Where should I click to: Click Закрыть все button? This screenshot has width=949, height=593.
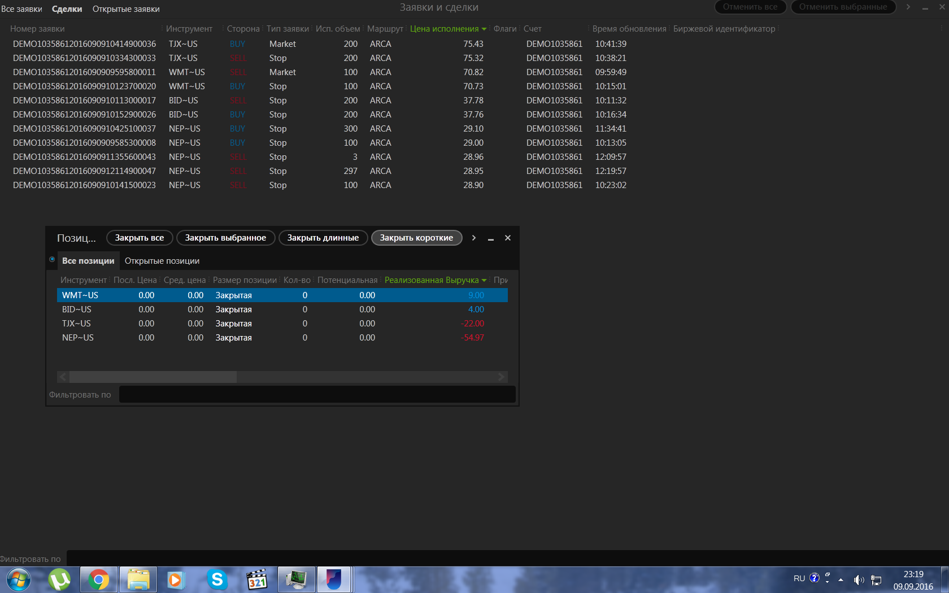[140, 238]
